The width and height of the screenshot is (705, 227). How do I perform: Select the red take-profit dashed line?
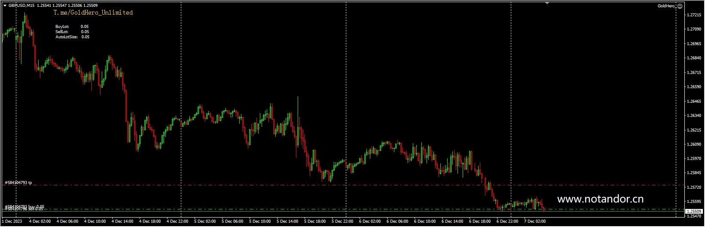pos(344,185)
